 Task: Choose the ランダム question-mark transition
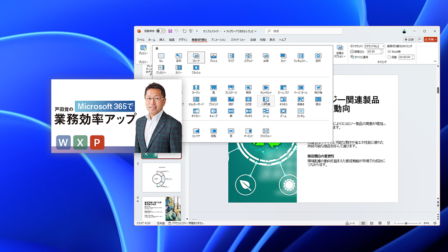tap(301, 112)
